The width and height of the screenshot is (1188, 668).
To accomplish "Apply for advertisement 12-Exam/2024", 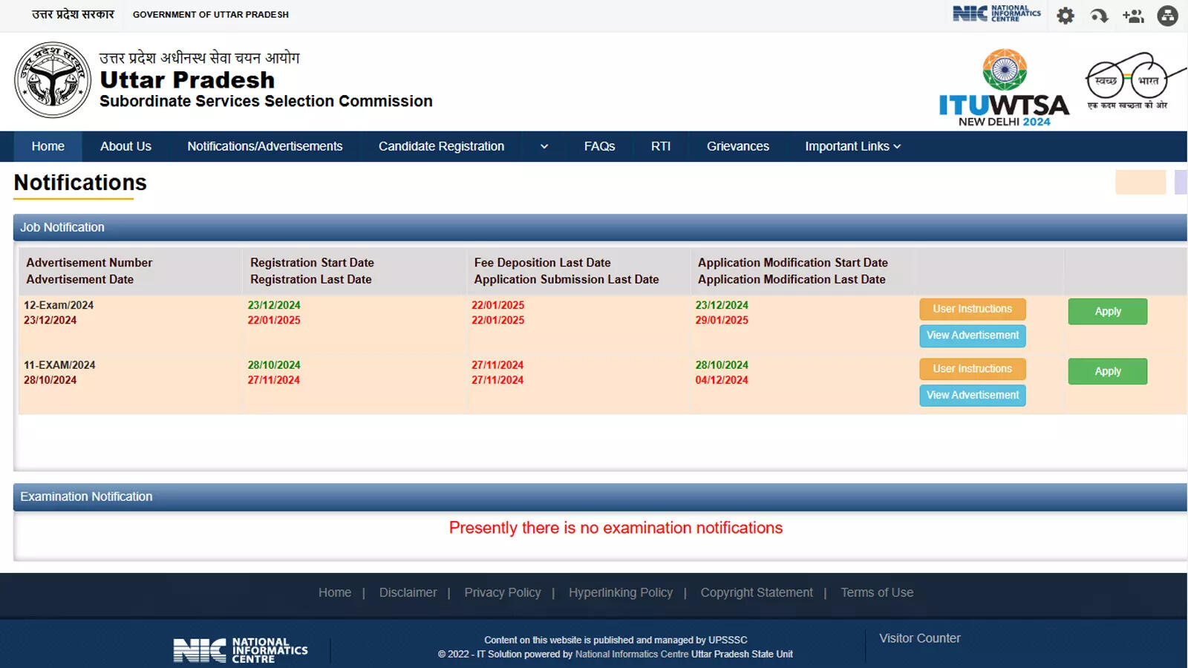I will [x=1107, y=312].
